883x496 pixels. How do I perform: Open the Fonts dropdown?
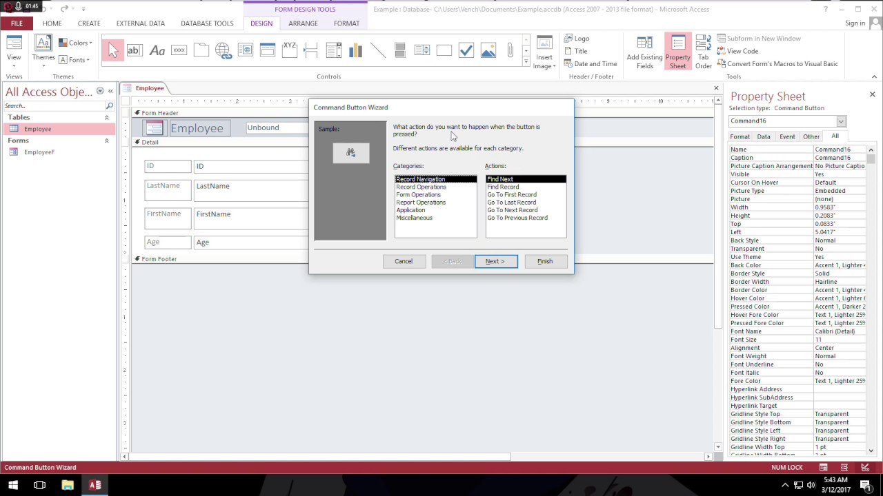(x=74, y=60)
